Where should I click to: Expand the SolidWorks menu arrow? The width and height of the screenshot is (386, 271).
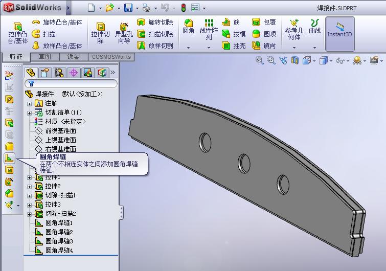69,8
